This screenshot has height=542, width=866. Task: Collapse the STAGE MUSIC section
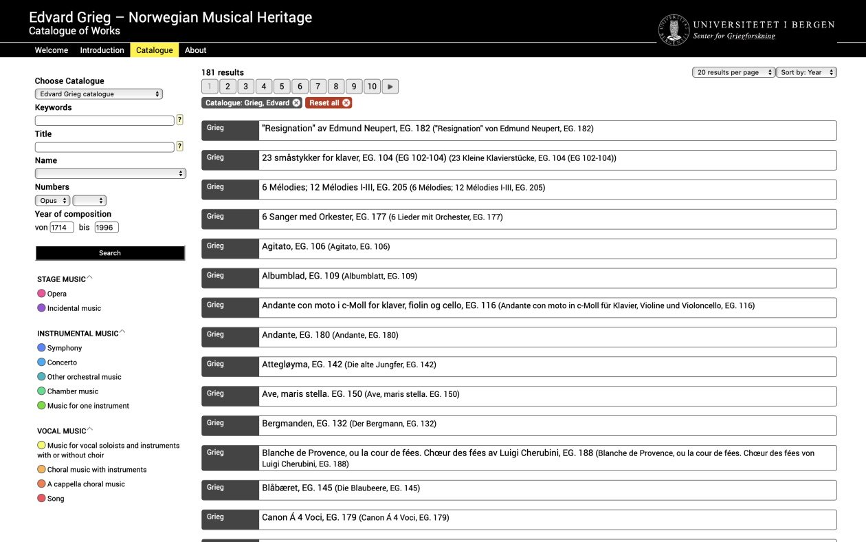coord(89,277)
